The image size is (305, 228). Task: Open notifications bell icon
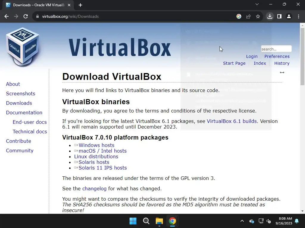coord(297,221)
